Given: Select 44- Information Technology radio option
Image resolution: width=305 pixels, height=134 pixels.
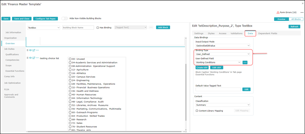Looking at the screenshot, I should tap(70, 98).
